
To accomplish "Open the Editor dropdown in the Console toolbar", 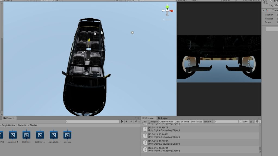I will point(207,122).
